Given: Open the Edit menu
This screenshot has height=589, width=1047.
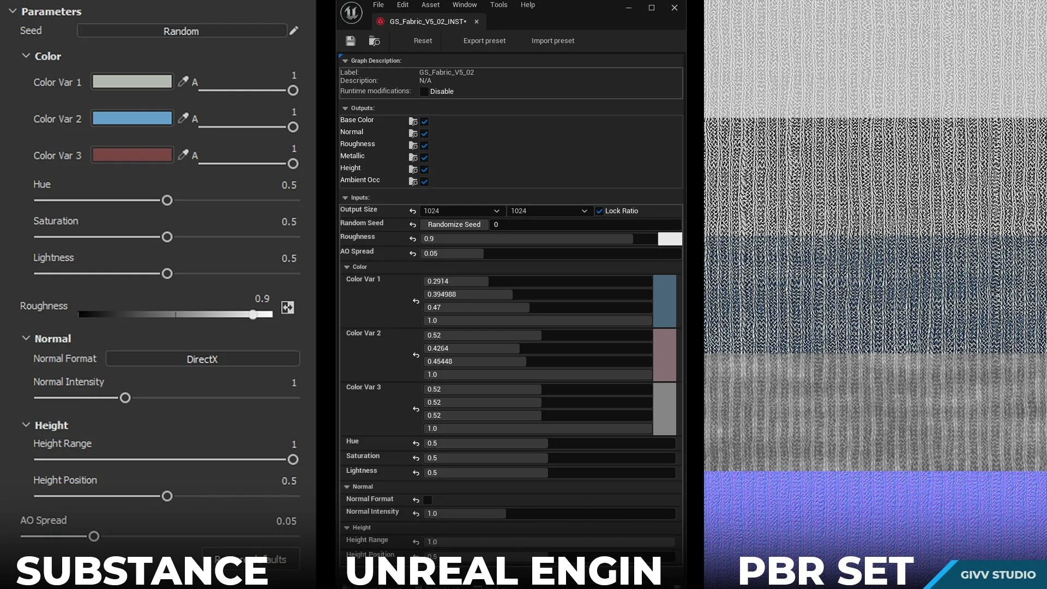Looking at the screenshot, I should click(x=402, y=5).
